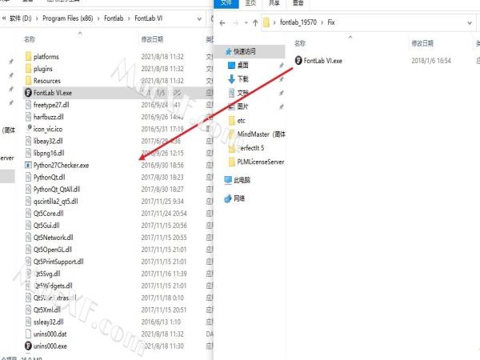Open the 共享 ribbon tab

tap(274, 2)
